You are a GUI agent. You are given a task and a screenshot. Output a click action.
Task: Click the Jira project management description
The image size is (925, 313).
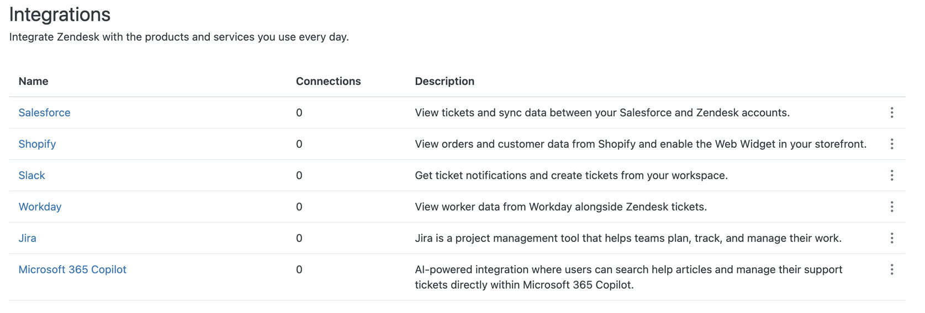pyautogui.click(x=628, y=238)
